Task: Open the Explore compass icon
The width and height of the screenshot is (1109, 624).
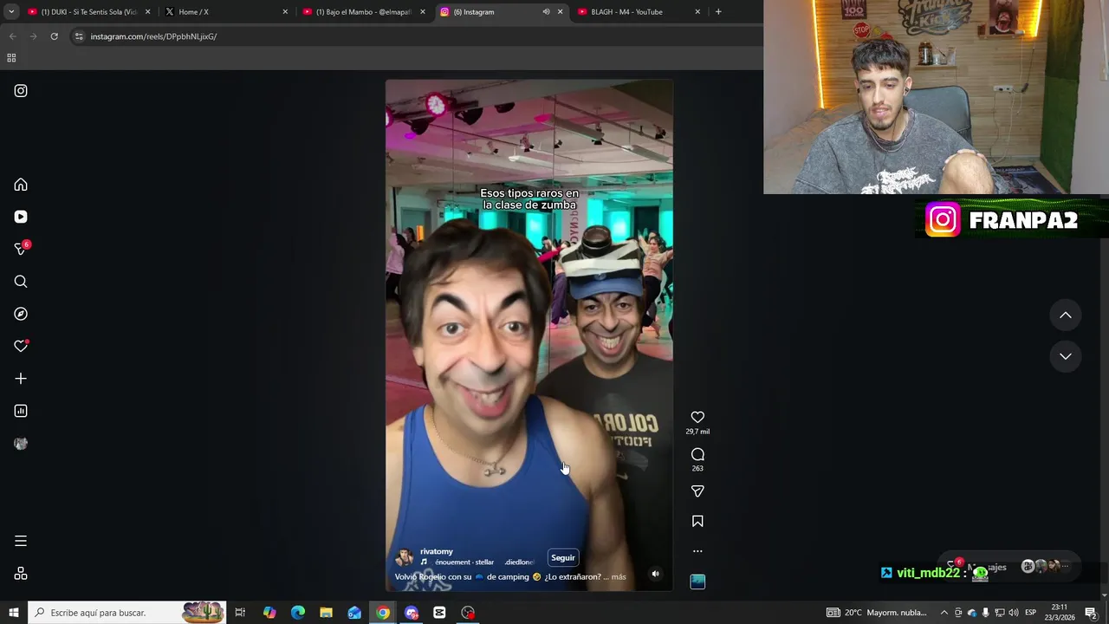Action: (21, 314)
